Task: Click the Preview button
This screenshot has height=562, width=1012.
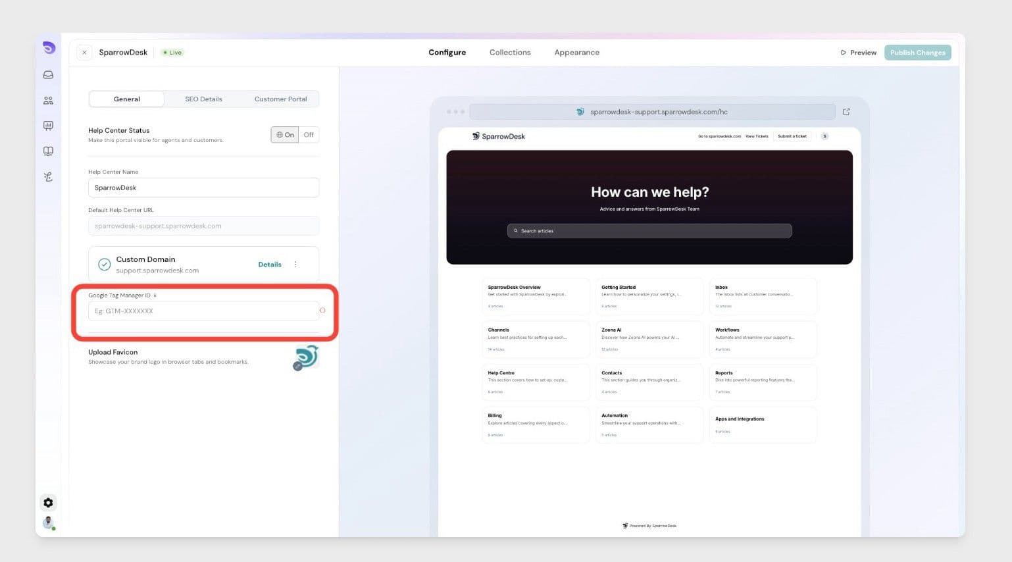Action: coord(859,53)
